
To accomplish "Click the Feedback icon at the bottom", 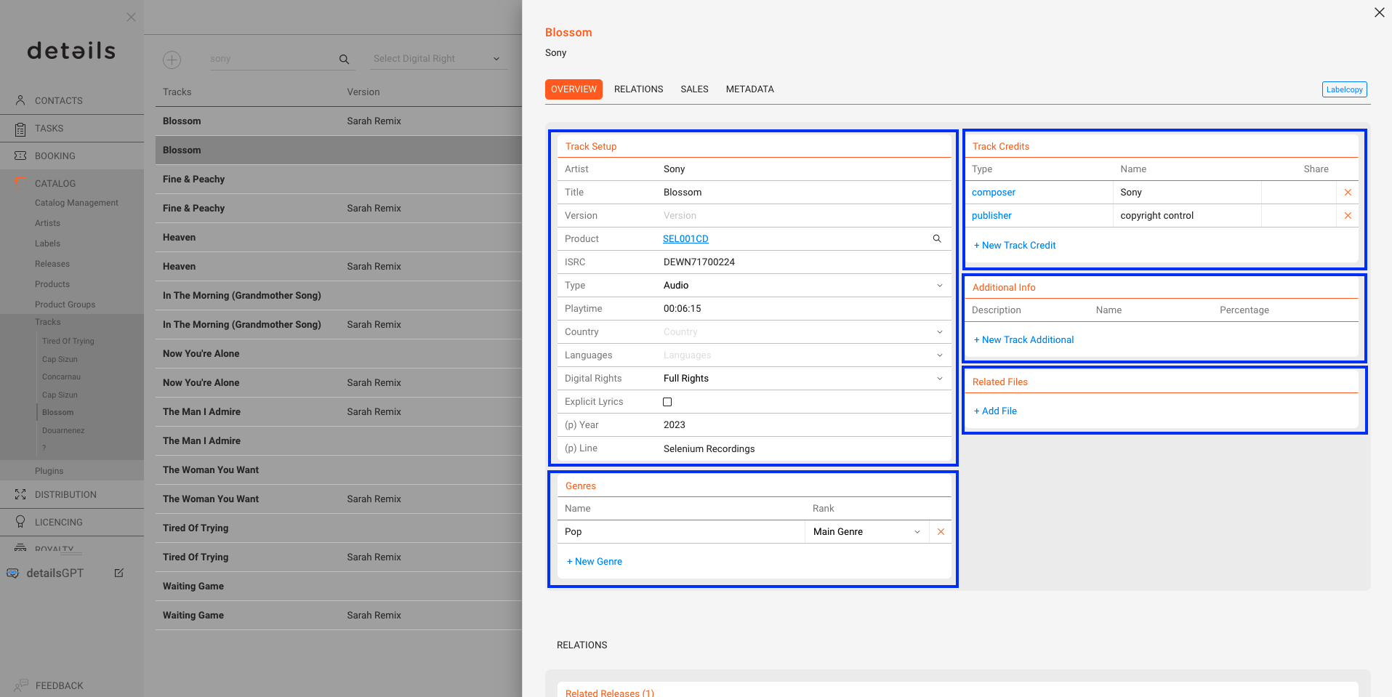I will (x=20, y=684).
